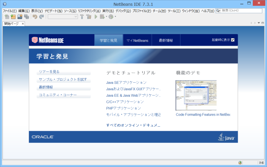Open JavaおよびJavaFX GUI tutorial link
This screenshot has height=167, width=267.
point(133,89)
